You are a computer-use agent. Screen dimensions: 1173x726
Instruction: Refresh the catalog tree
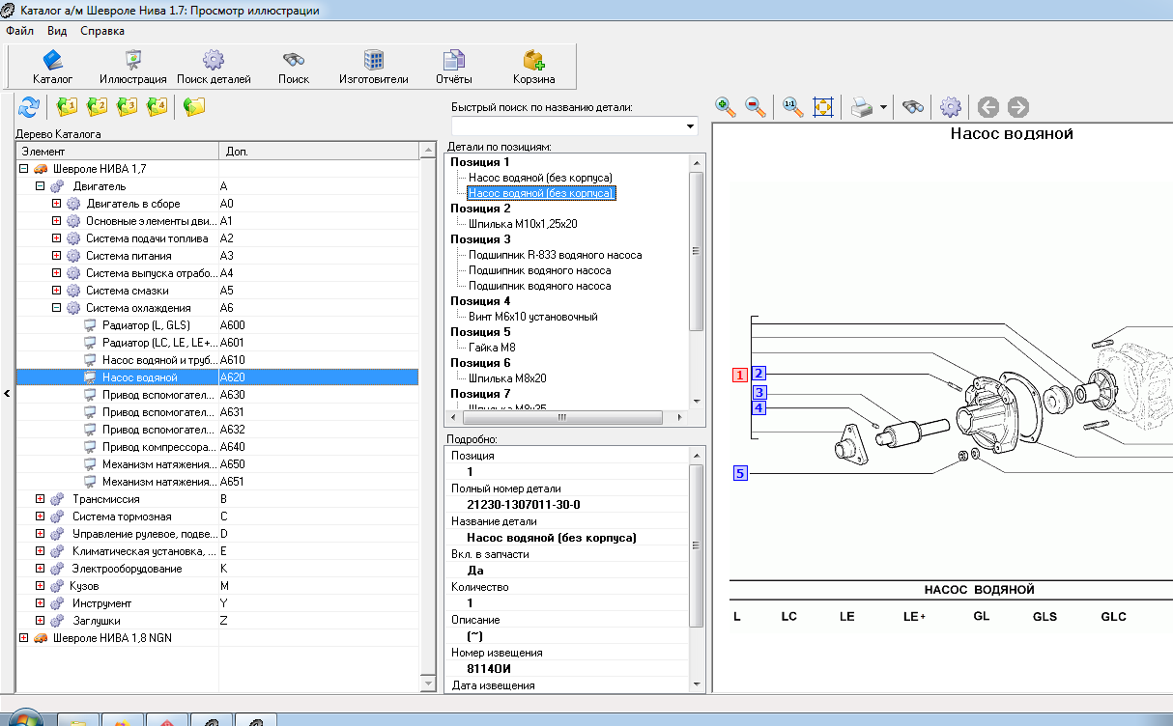point(29,106)
